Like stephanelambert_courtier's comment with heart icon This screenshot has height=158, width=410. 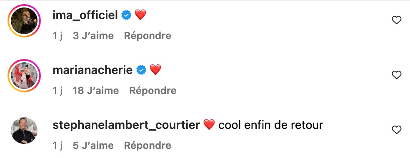coord(396,130)
